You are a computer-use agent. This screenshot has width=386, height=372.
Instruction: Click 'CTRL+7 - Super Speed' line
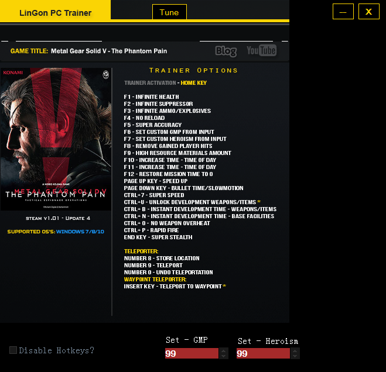154,195
